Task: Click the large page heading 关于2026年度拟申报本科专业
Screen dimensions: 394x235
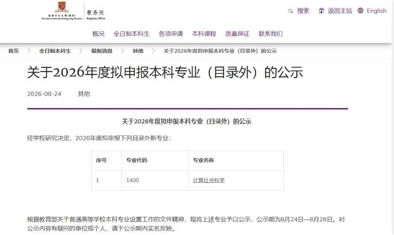Action: click(165, 73)
